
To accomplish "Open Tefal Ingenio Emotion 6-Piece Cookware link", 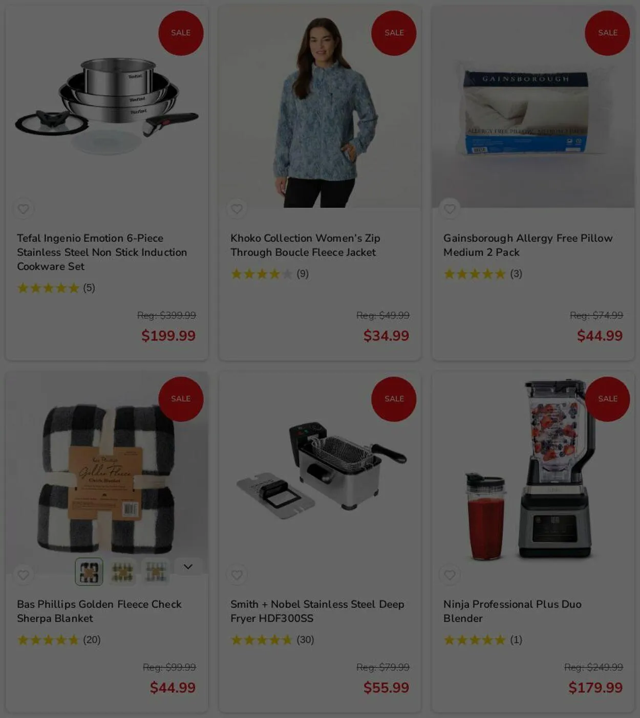I will [102, 252].
